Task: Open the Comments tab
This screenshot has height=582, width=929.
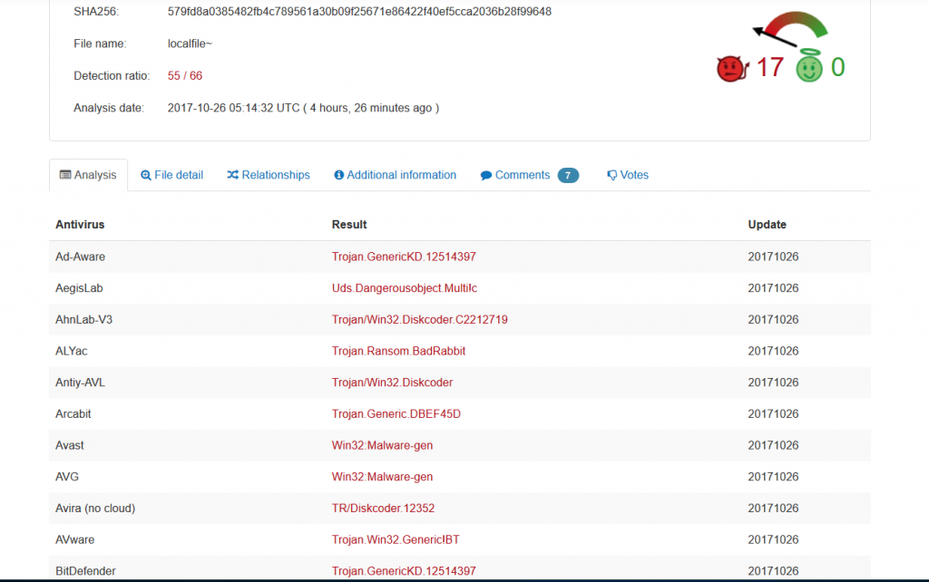Action: [529, 175]
